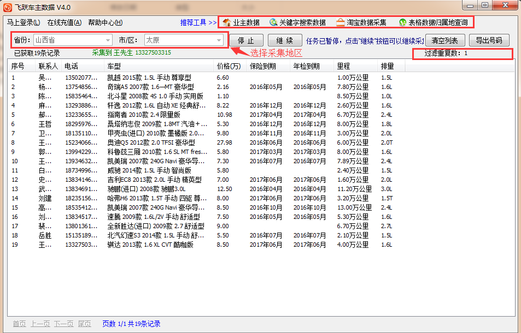Click the 导出号码 button

[x=489, y=40]
